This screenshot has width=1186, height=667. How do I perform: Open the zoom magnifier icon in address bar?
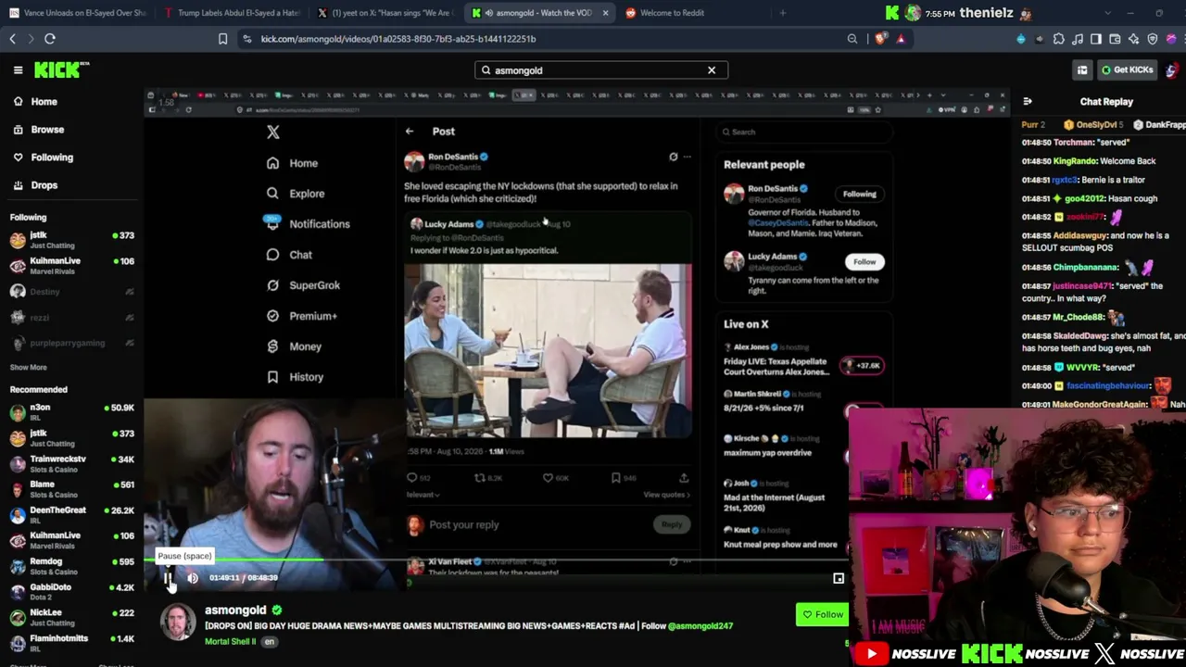(852, 39)
